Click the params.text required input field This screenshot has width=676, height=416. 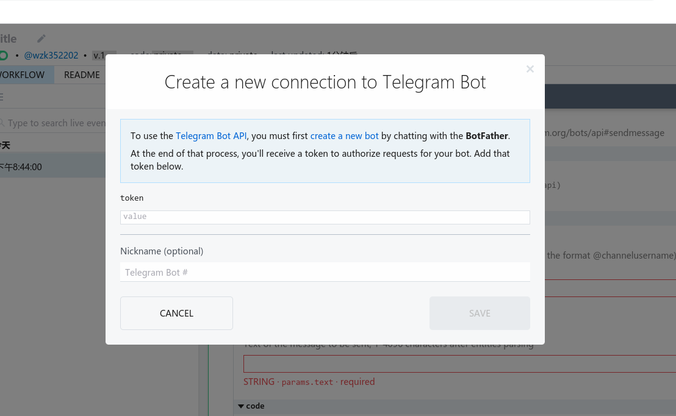point(459,364)
